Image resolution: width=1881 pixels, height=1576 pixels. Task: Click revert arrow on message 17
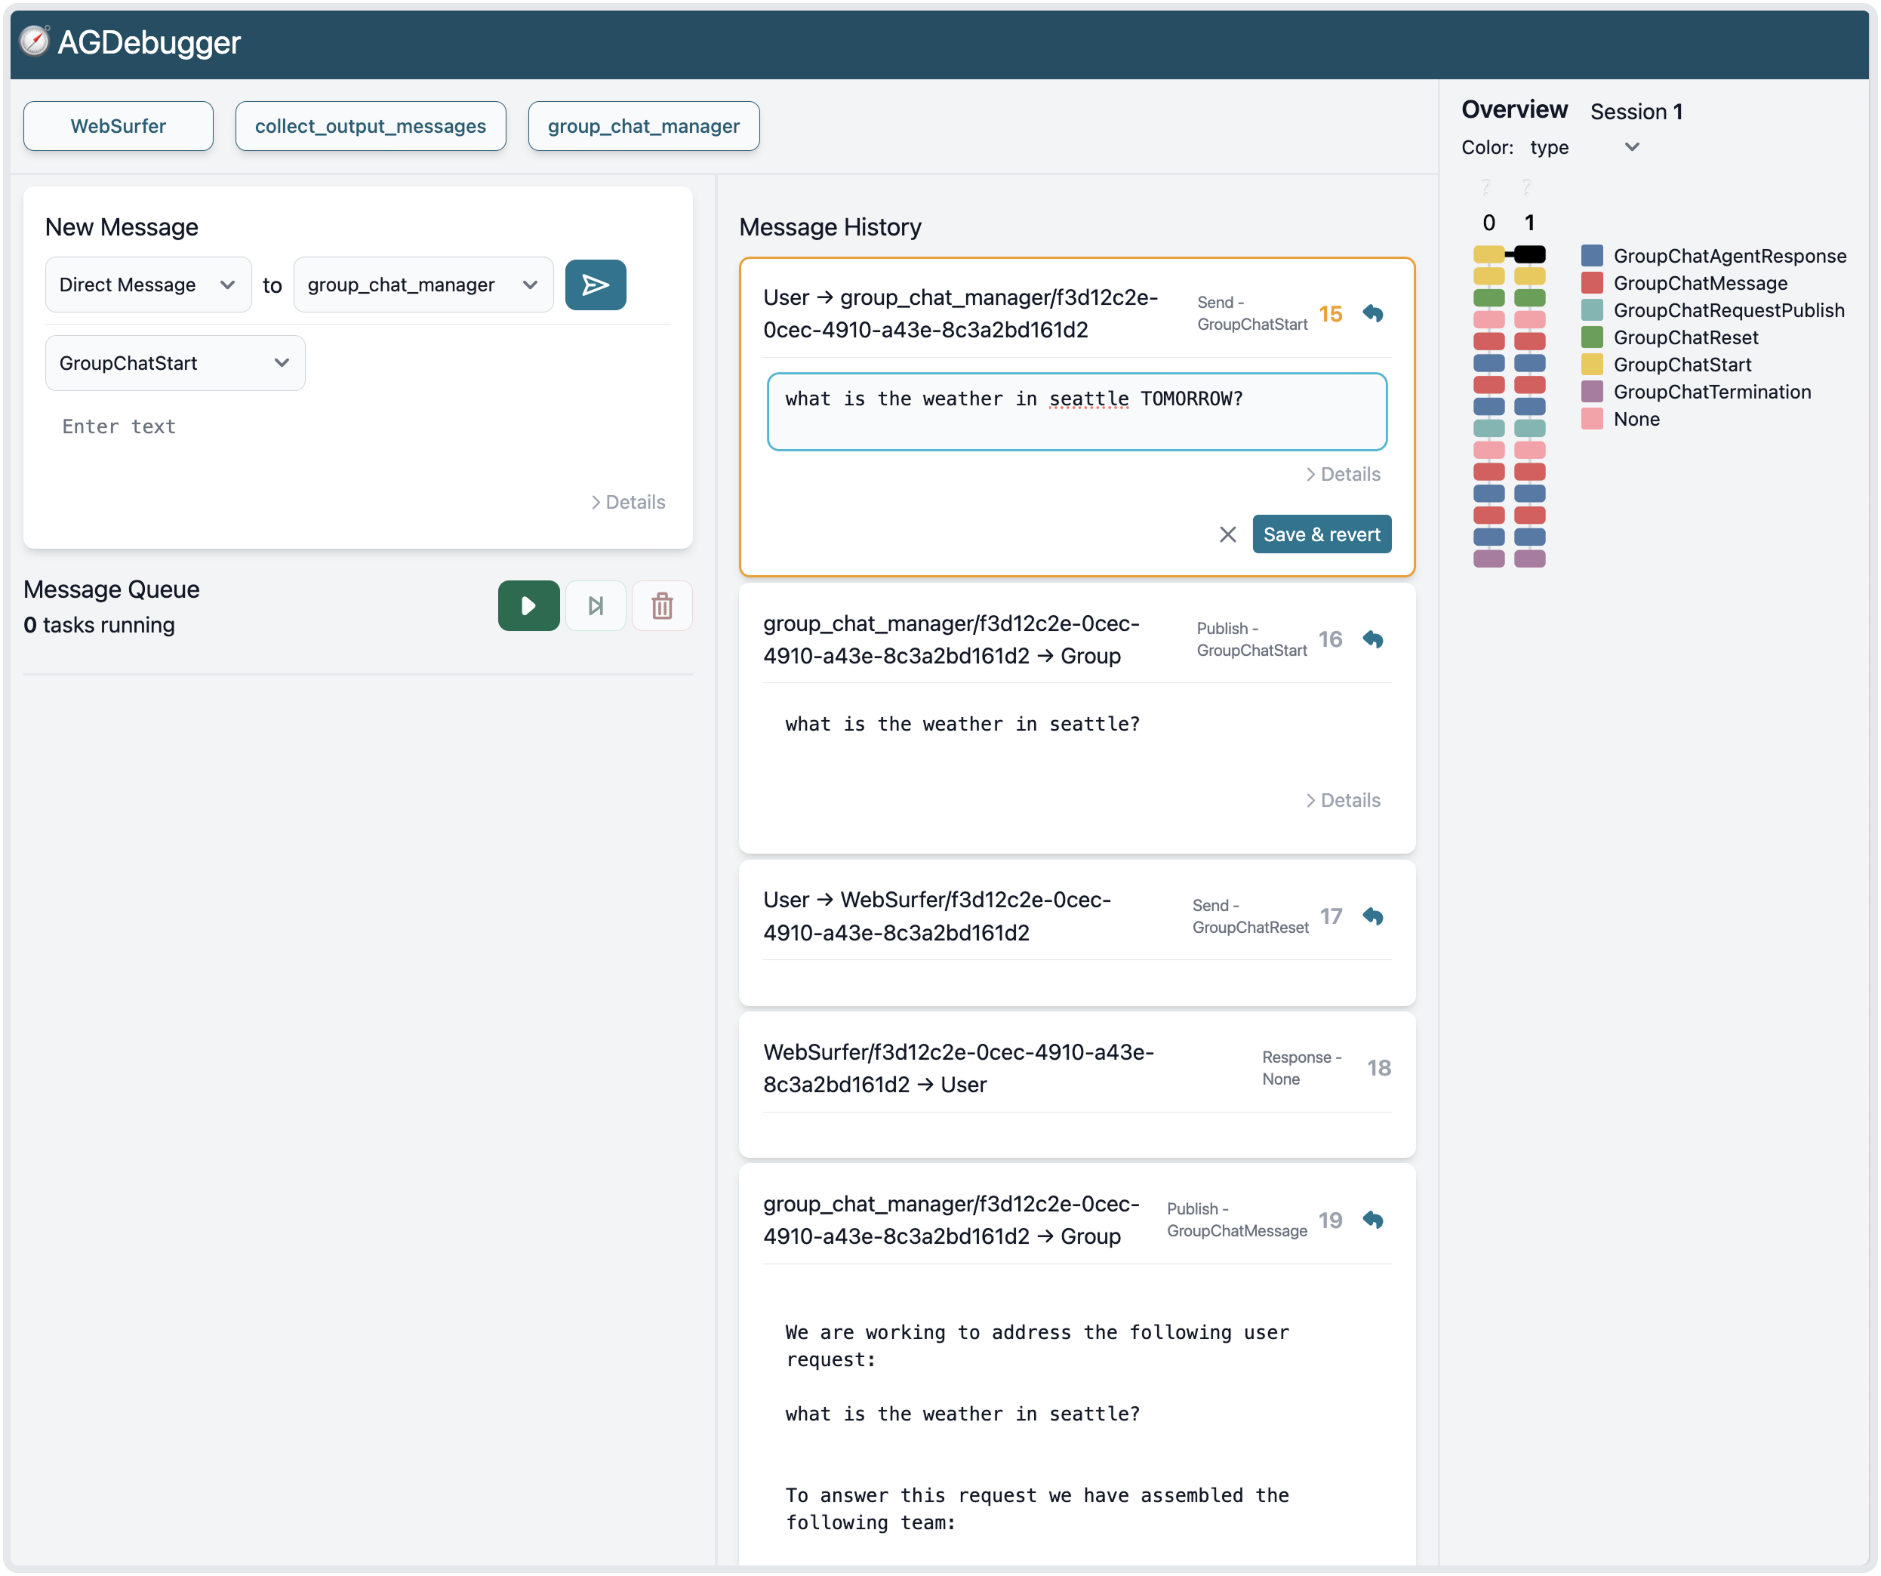click(x=1372, y=916)
